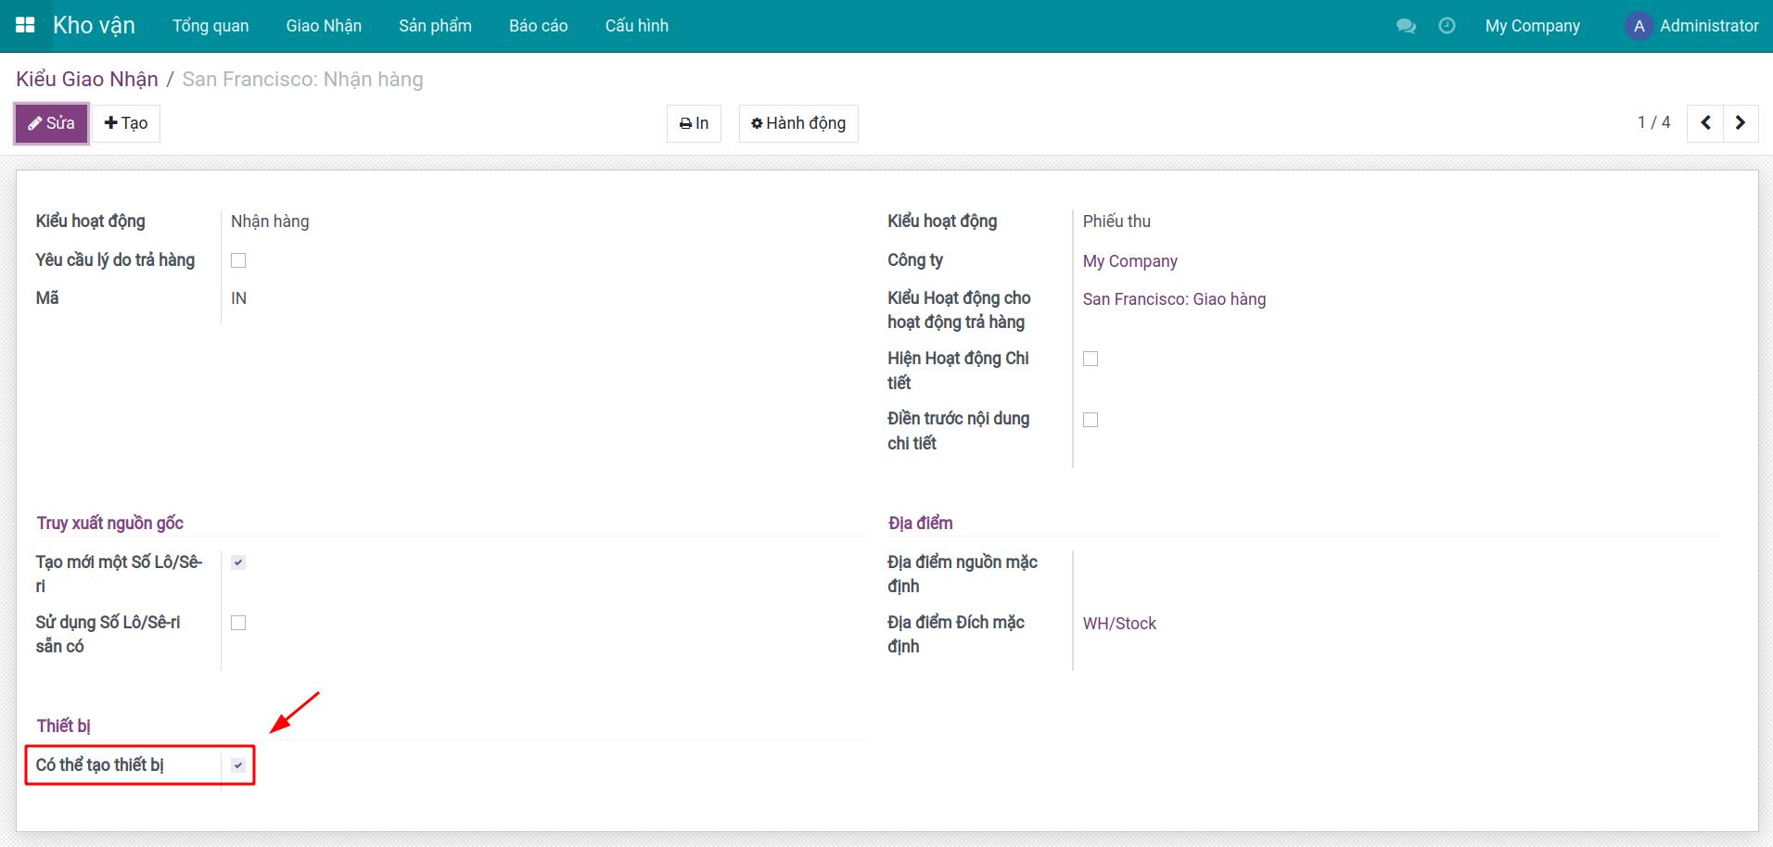Viewport: 1773px width, 847px height.
Task: Click the Tạo create button
Action: (x=126, y=123)
